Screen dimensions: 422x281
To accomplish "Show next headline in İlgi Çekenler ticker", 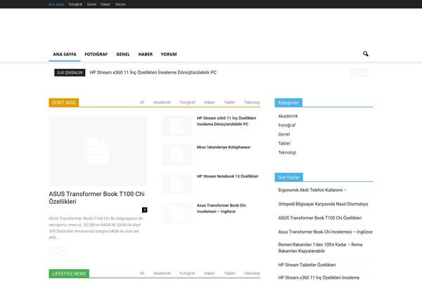I will point(364,72).
